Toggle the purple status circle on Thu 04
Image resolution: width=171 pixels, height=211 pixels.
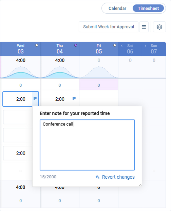76,45
